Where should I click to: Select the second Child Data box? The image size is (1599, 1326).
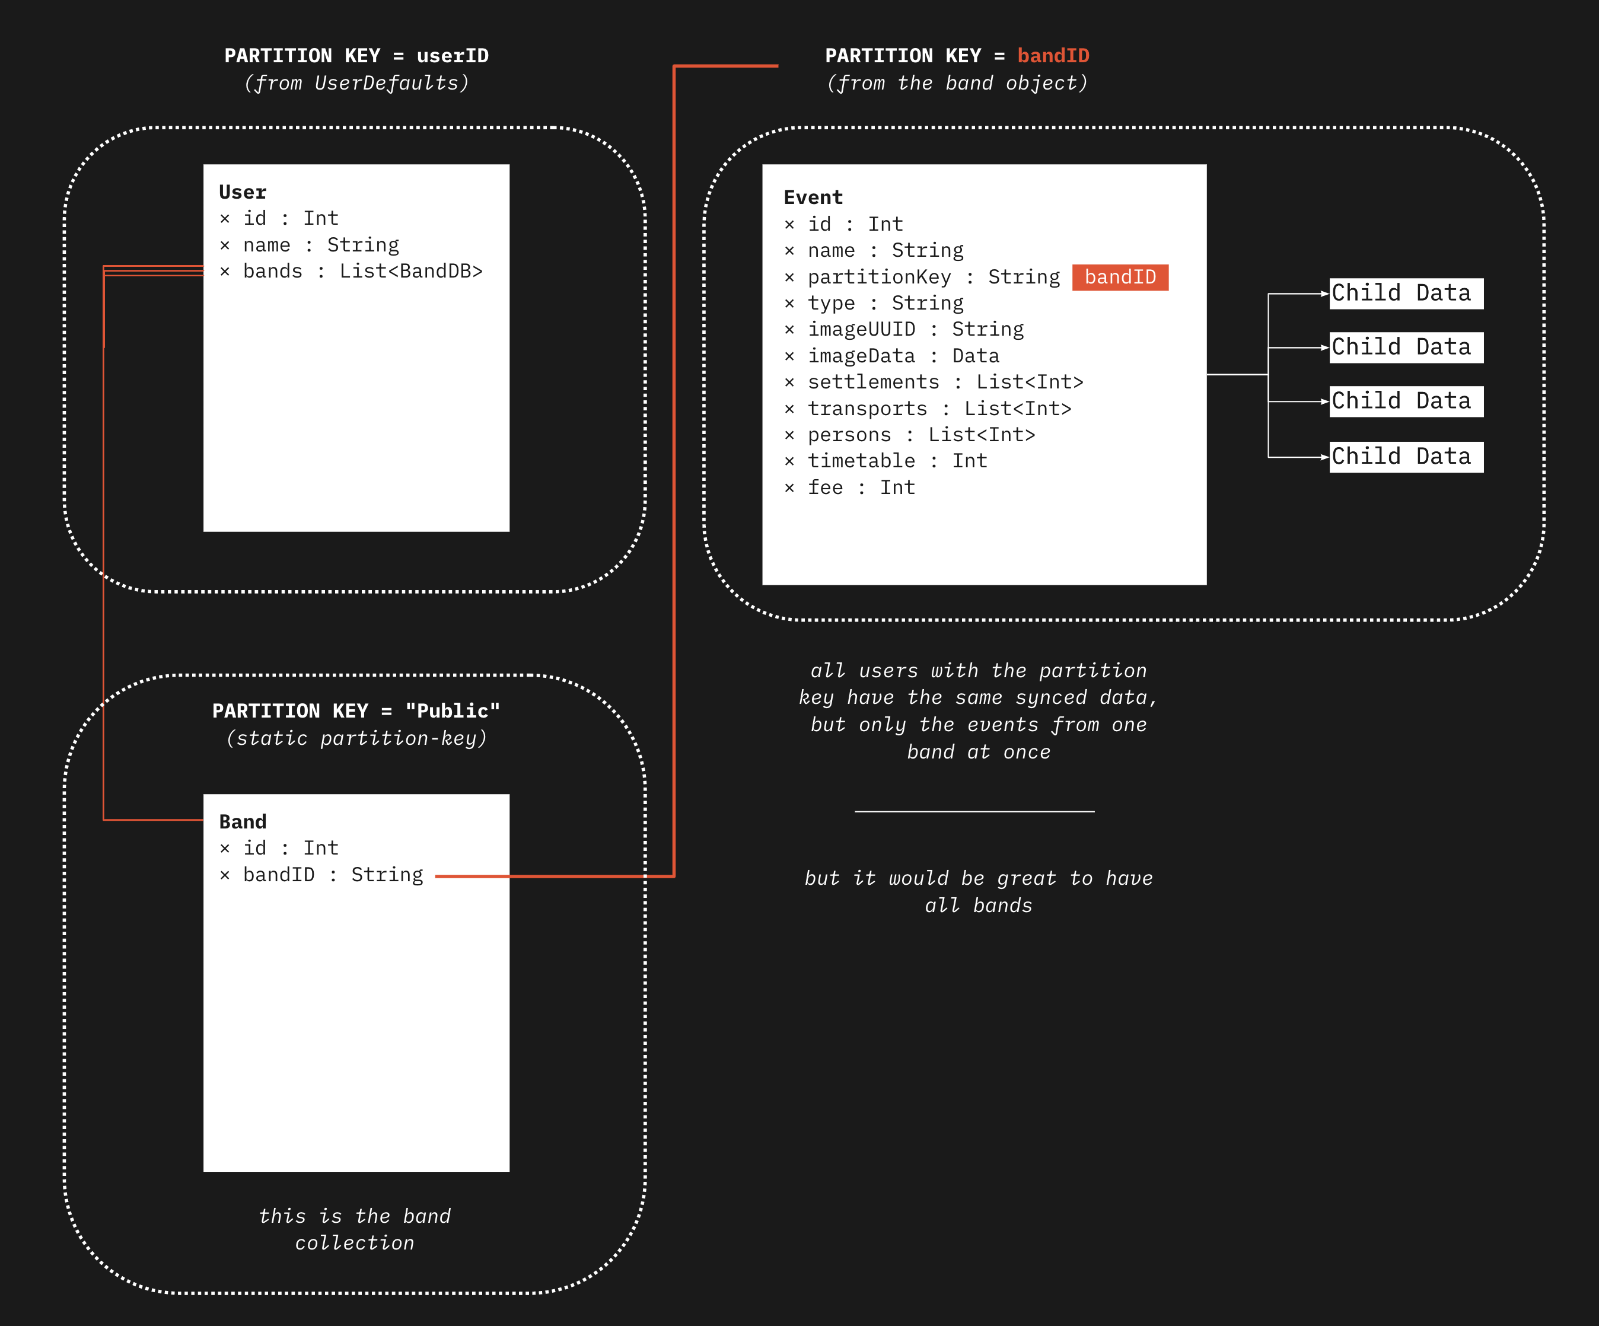click(1406, 347)
